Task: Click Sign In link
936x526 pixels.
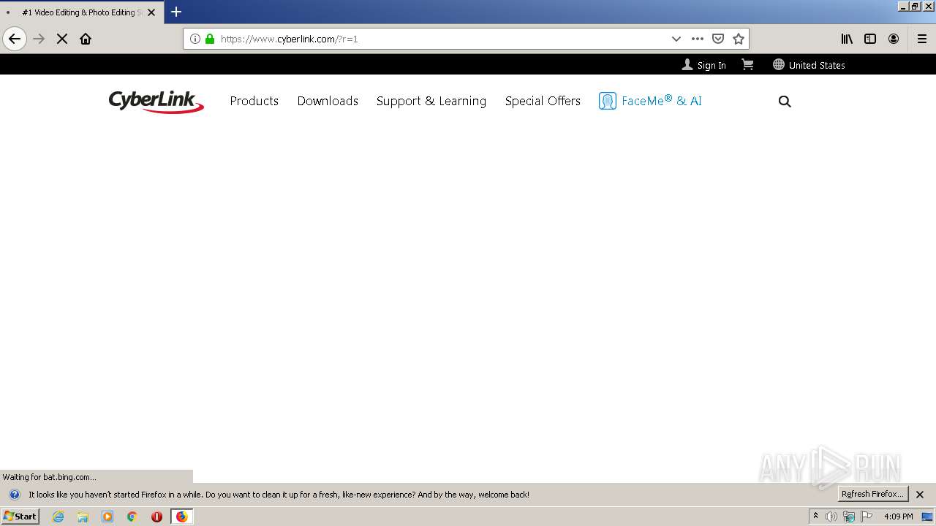Action: tap(703, 65)
